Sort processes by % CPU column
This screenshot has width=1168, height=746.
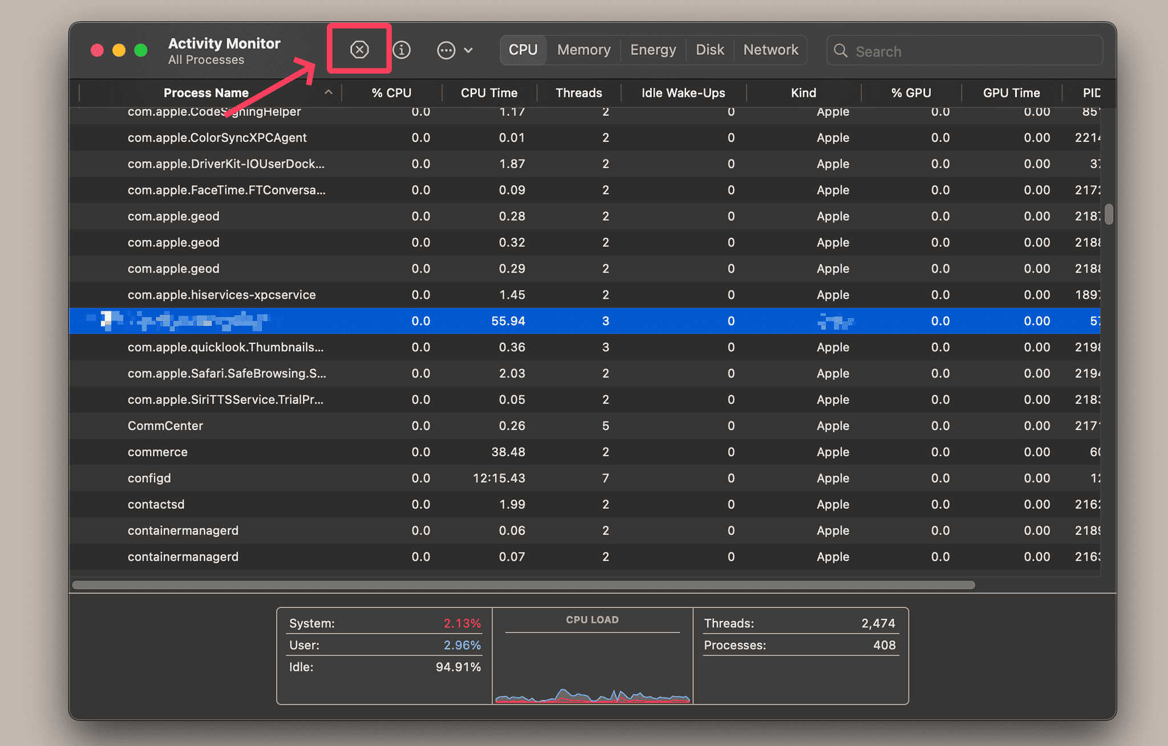pyautogui.click(x=391, y=92)
